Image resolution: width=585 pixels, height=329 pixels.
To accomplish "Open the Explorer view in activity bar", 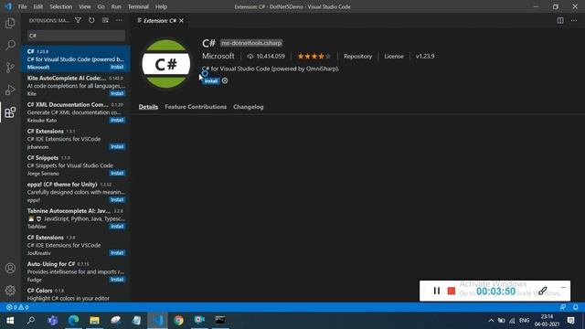I will tap(10, 23).
